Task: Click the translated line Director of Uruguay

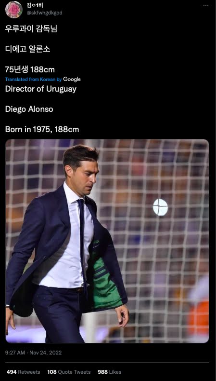Action: (41, 89)
